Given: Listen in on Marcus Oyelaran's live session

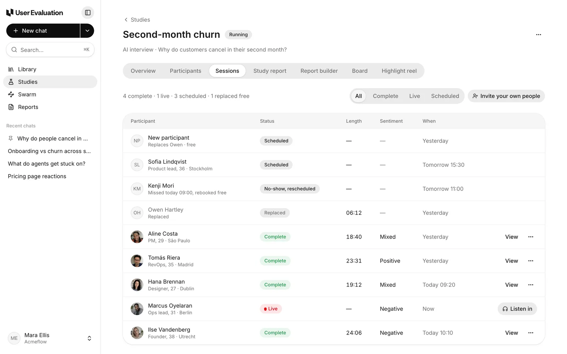Looking at the screenshot, I should [517, 309].
